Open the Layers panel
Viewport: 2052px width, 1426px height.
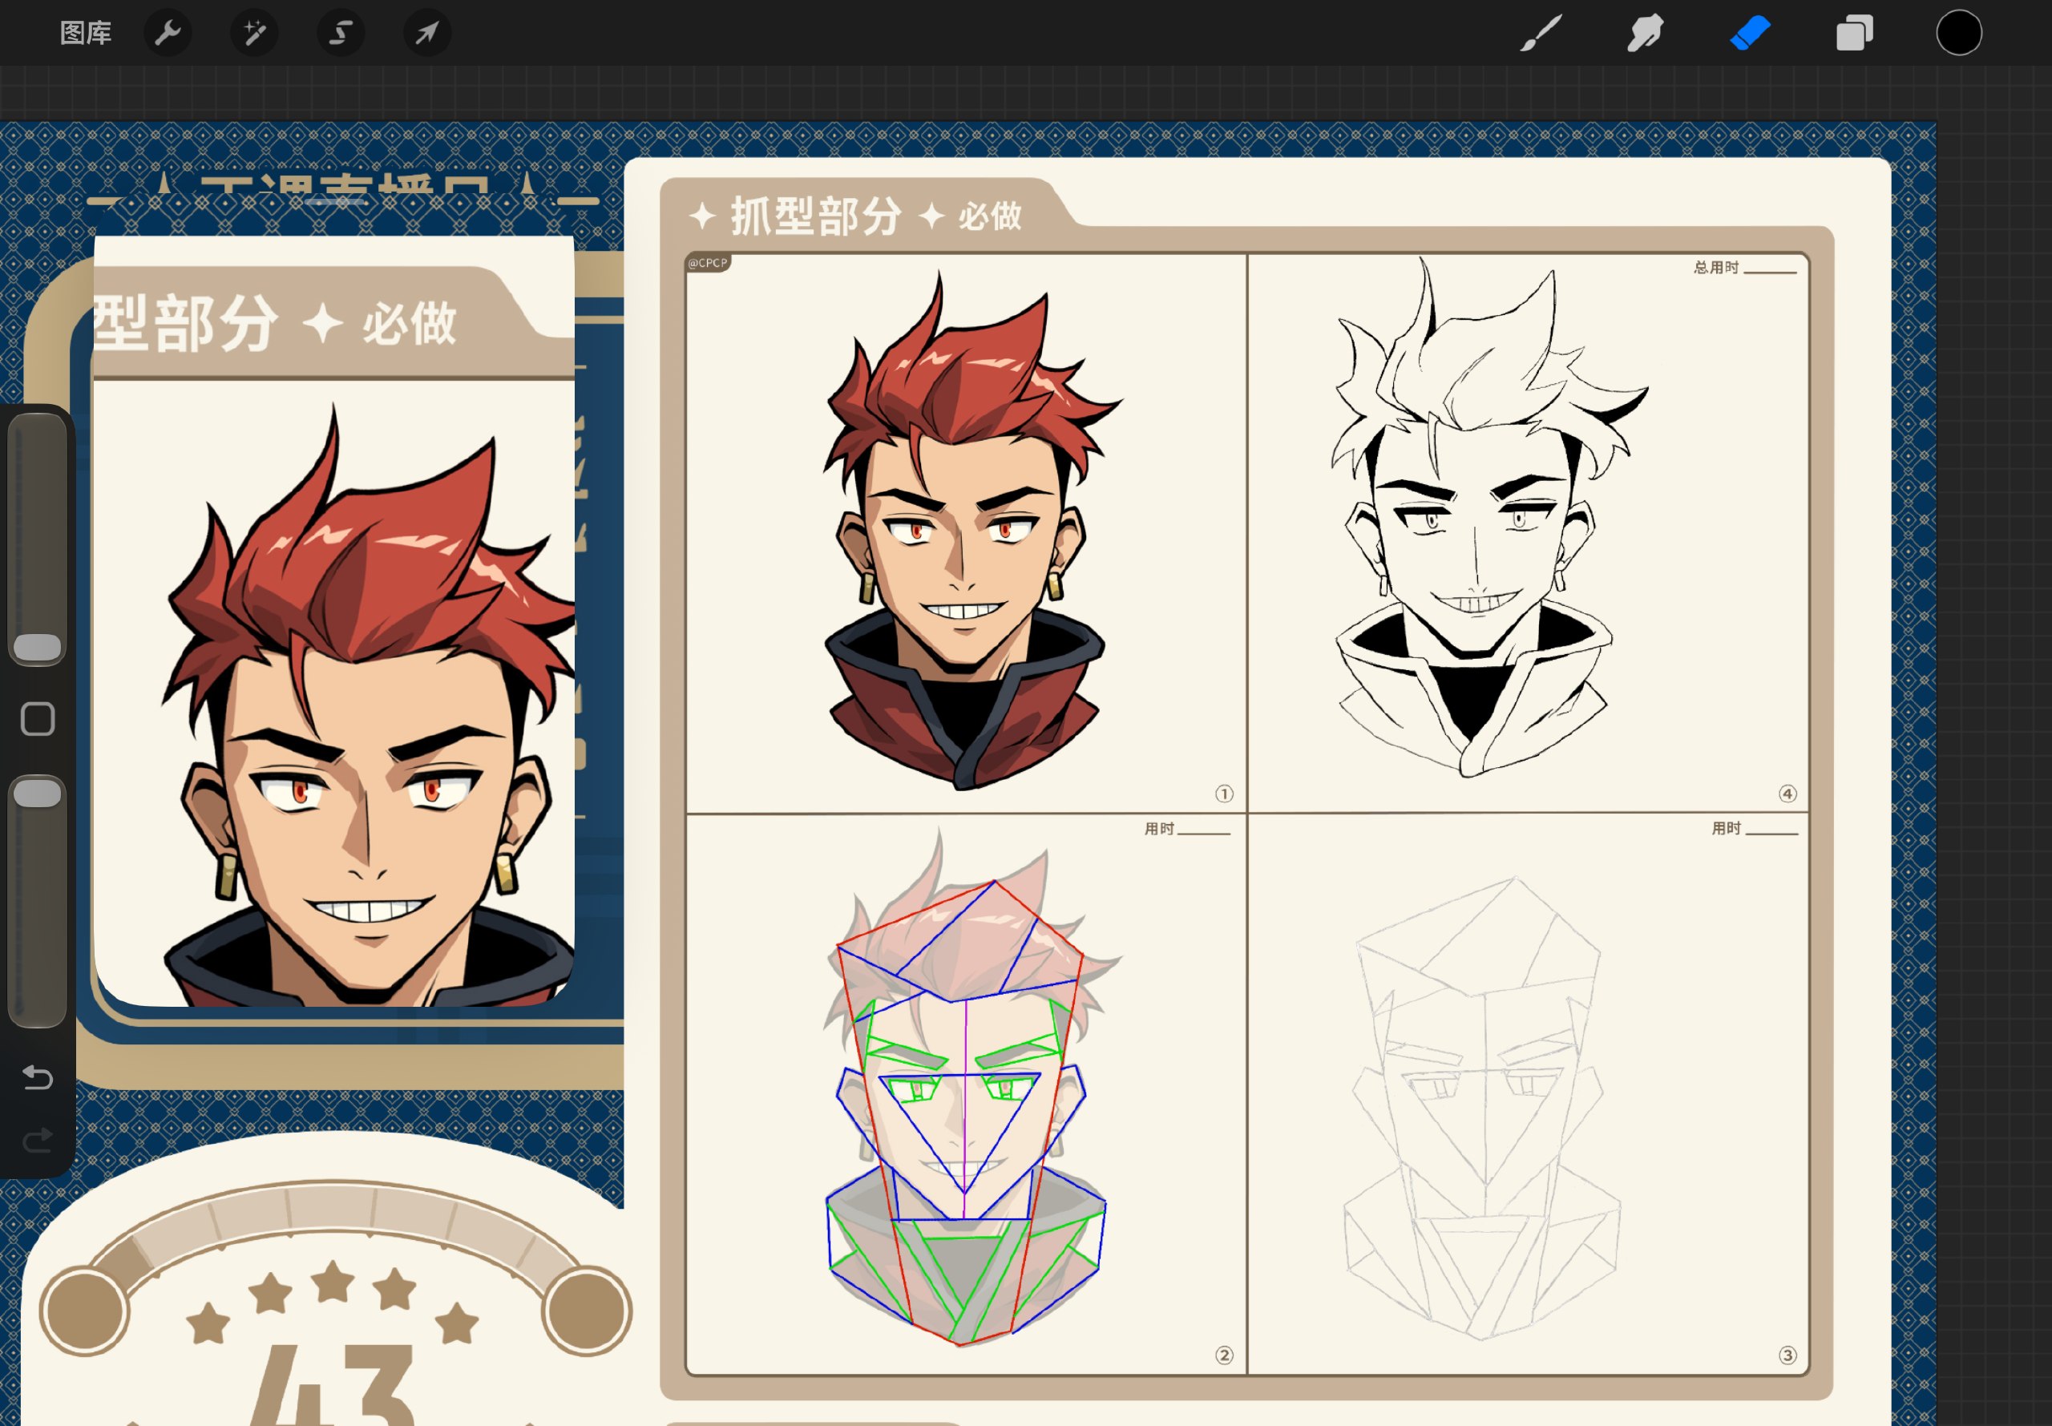[x=1855, y=33]
